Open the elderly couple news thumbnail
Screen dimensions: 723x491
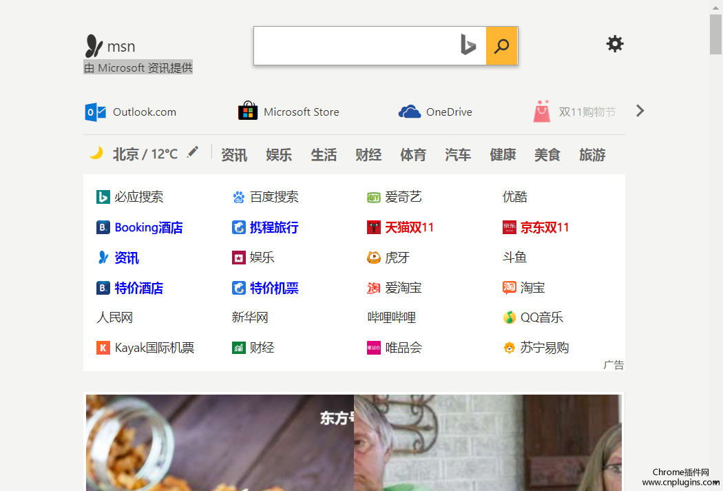tap(488, 443)
